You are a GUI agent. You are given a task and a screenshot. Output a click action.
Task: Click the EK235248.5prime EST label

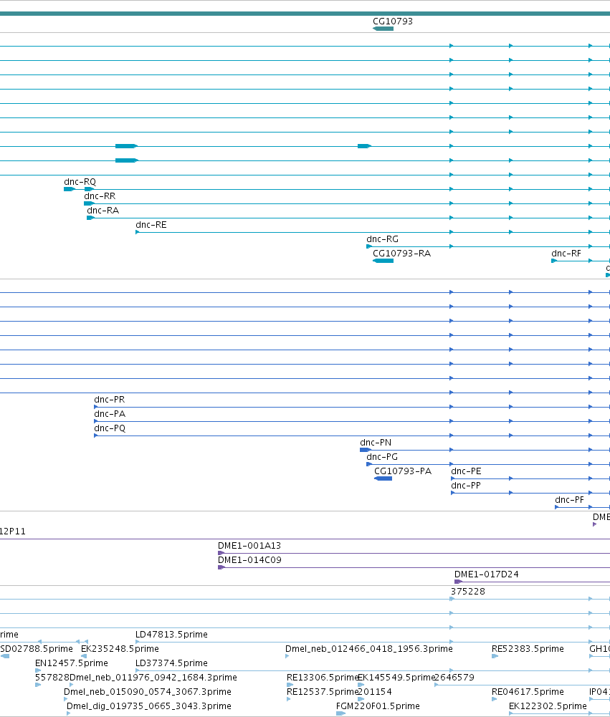(120, 649)
